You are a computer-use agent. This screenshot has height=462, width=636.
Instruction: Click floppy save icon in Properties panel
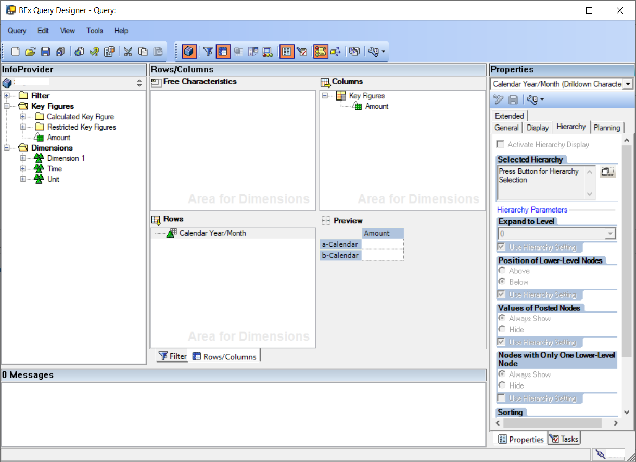[513, 99]
